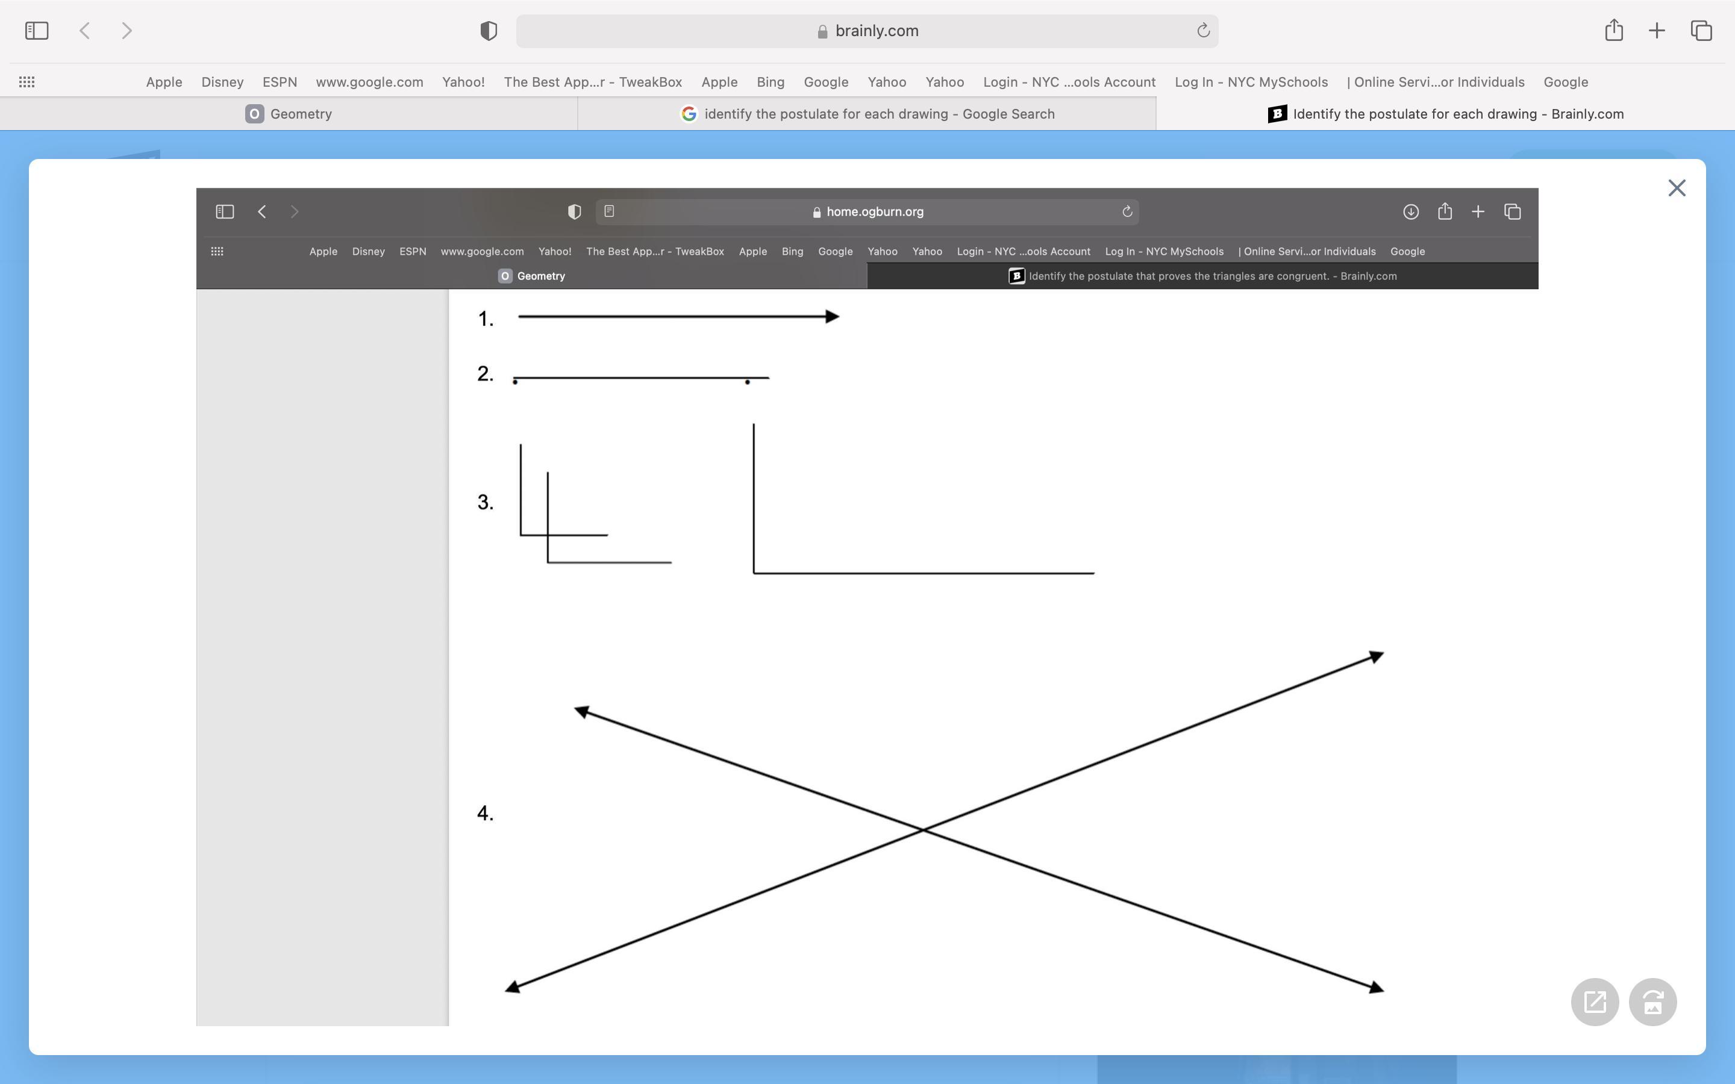Open the Share menu
The width and height of the screenshot is (1735, 1084).
(1613, 31)
